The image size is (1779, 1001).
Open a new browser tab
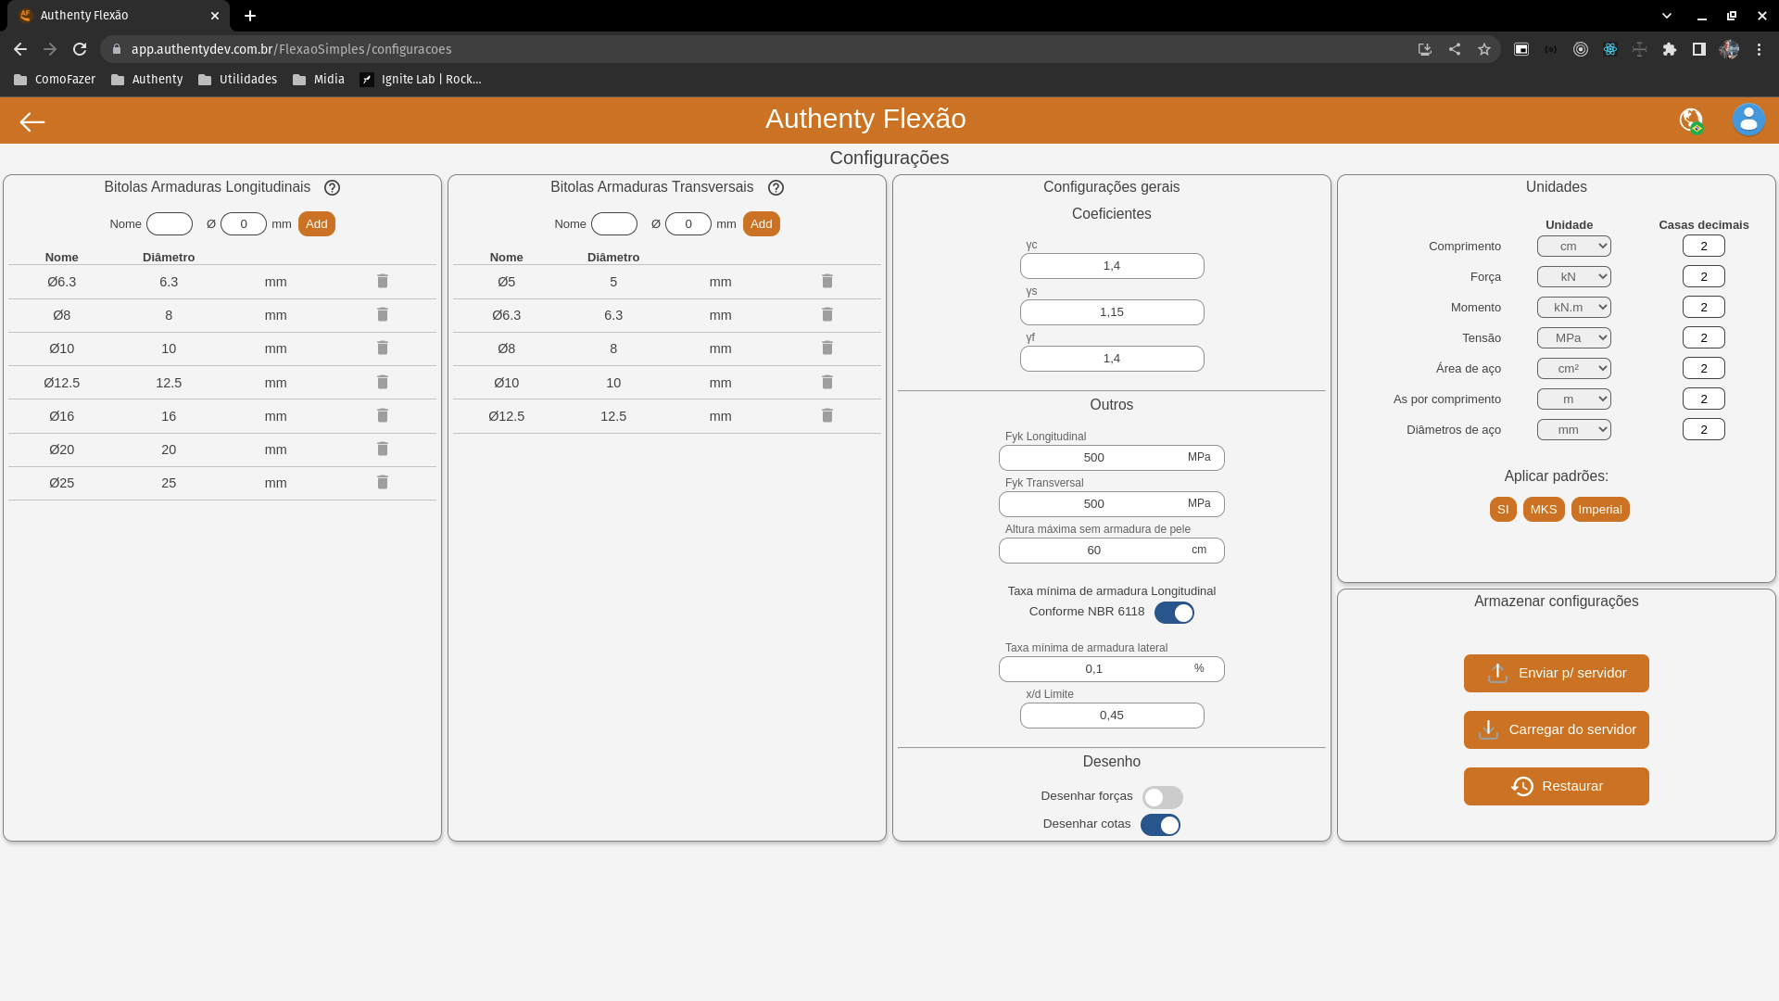tap(250, 16)
